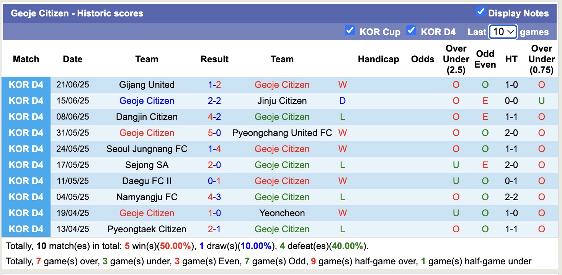Click the KOR D4 badge on the top row
The height and width of the screenshot is (275, 562).
(26, 85)
